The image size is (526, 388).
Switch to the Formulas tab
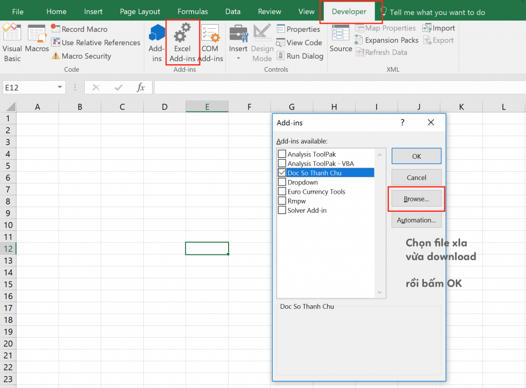click(x=193, y=12)
